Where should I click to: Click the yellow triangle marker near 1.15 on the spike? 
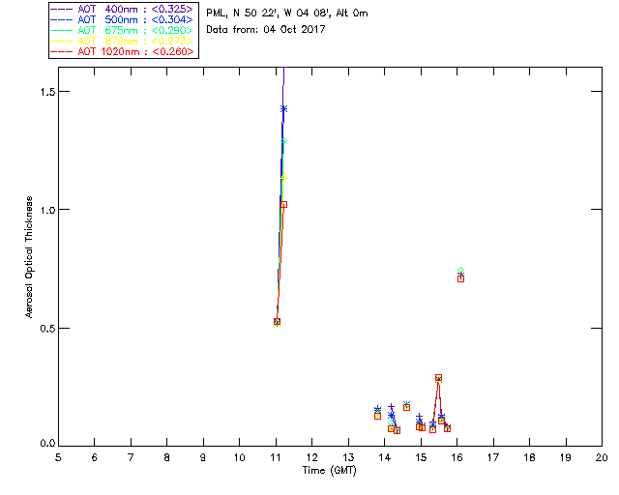pyautogui.click(x=283, y=177)
